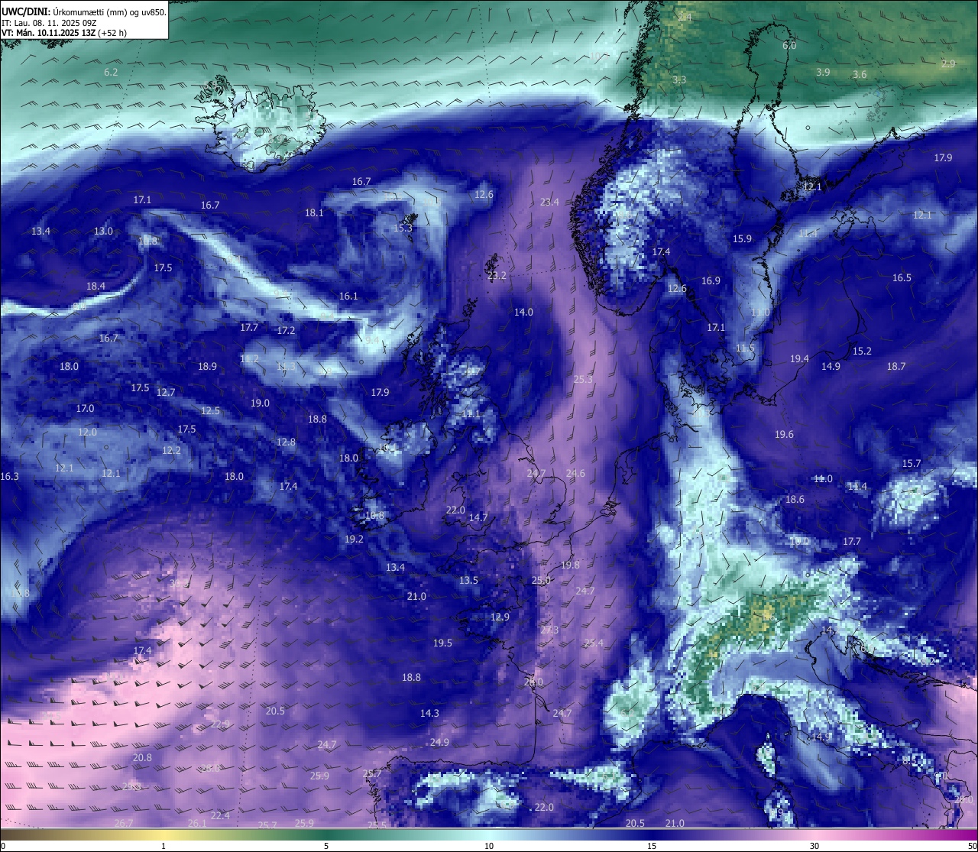Image resolution: width=978 pixels, height=852 pixels.
Task: Click the 20.8 value label
Action: (x=142, y=757)
